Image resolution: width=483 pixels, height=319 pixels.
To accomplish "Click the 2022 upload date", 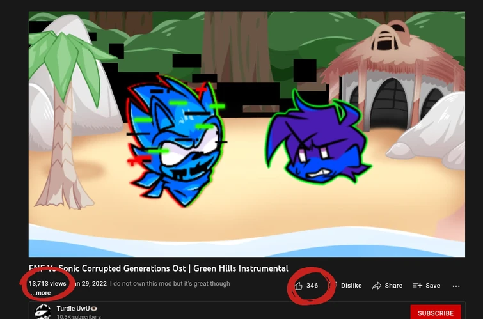I will coord(91,284).
